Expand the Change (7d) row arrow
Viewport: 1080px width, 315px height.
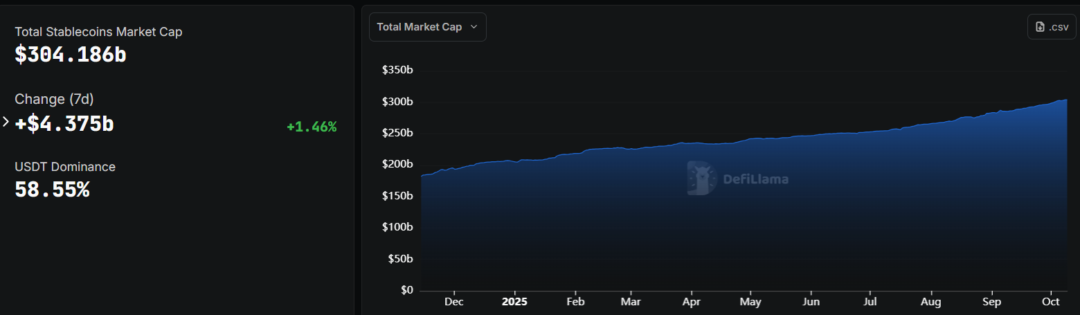[6, 122]
